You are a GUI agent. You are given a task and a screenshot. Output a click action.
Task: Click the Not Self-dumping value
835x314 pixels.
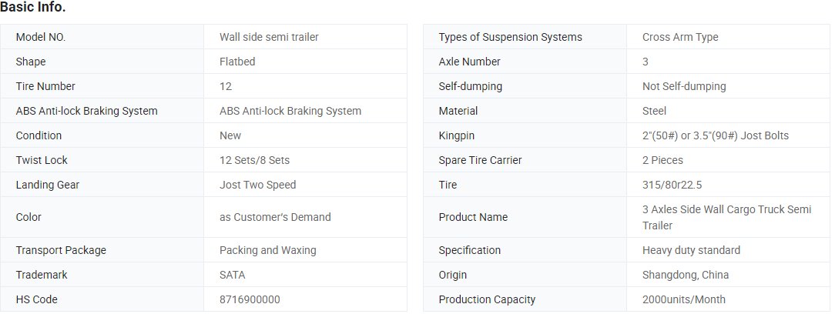(x=684, y=86)
